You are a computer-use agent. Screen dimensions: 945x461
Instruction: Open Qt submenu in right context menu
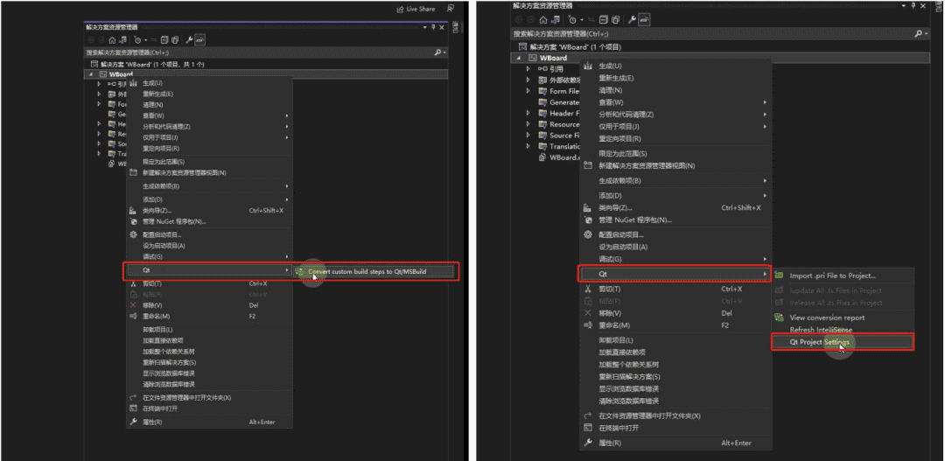(x=675, y=274)
